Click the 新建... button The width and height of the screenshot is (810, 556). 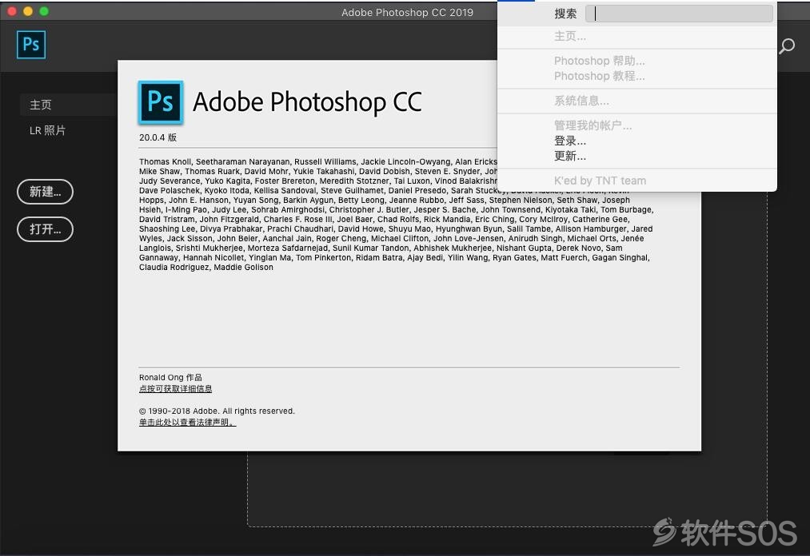(x=45, y=192)
